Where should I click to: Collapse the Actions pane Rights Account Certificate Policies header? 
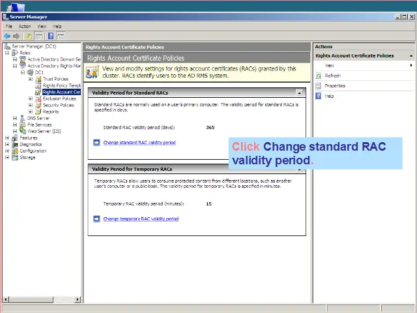(411, 56)
